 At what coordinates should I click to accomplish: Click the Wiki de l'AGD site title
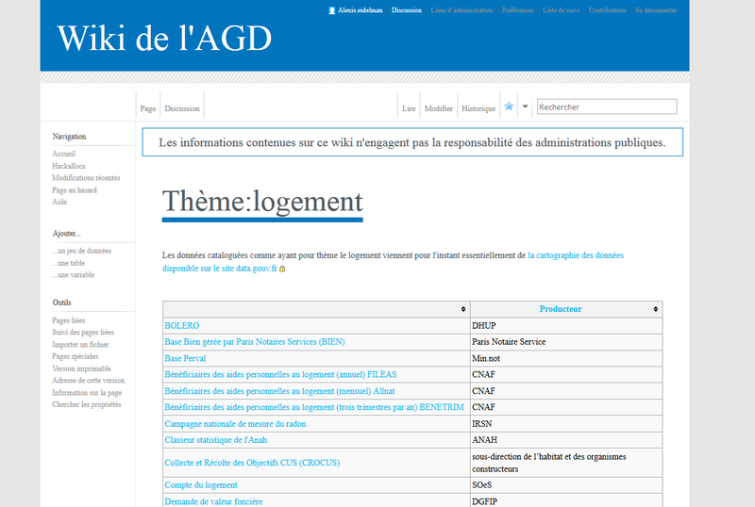(164, 38)
